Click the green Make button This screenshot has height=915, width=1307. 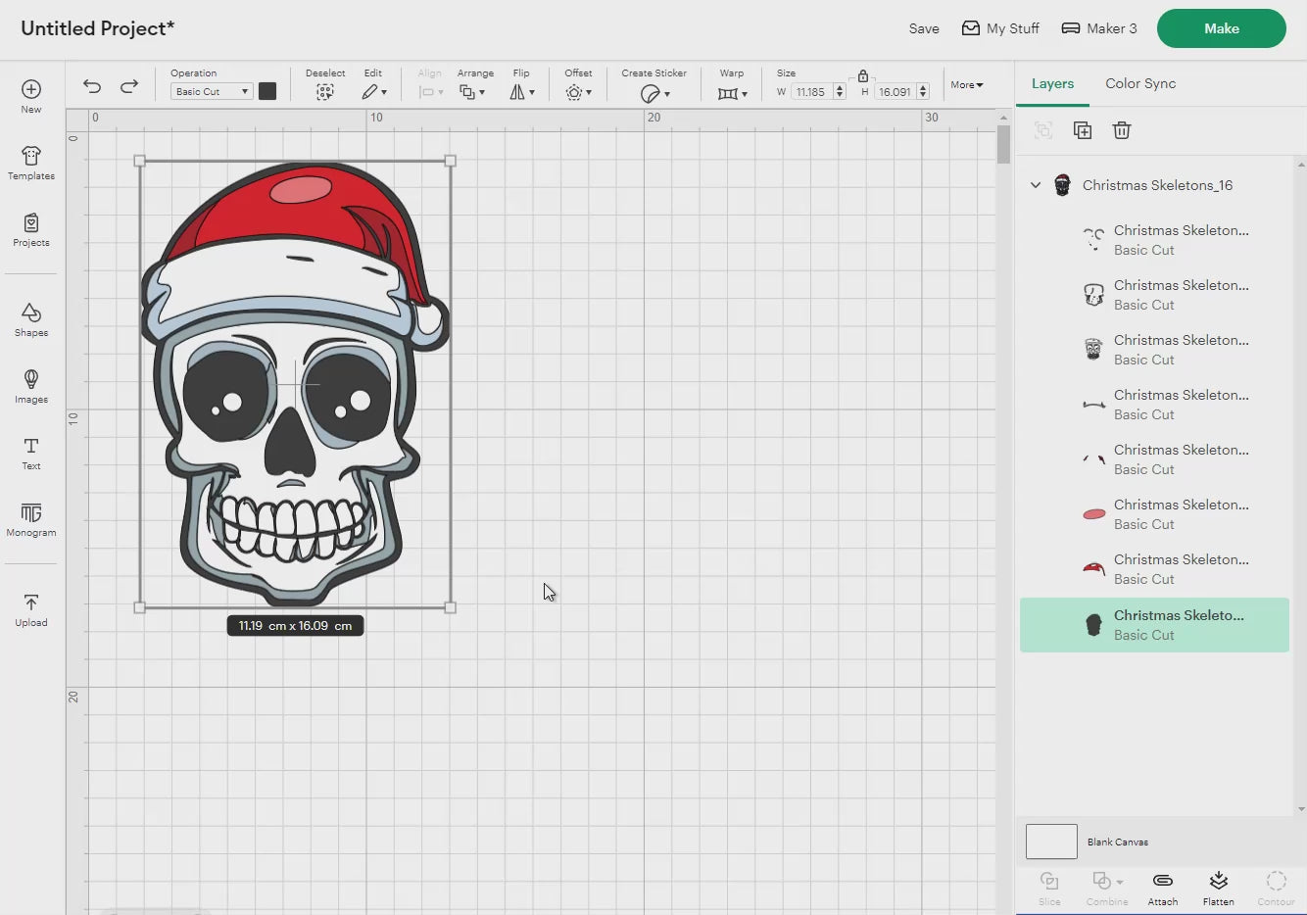click(1222, 28)
